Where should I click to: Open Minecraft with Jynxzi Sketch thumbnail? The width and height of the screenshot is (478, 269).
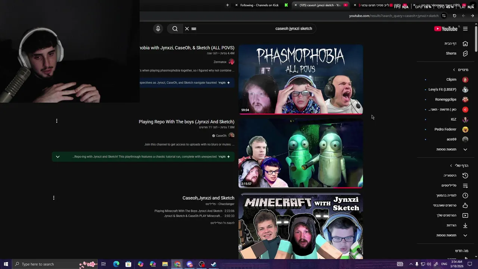(x=301, y=226)
